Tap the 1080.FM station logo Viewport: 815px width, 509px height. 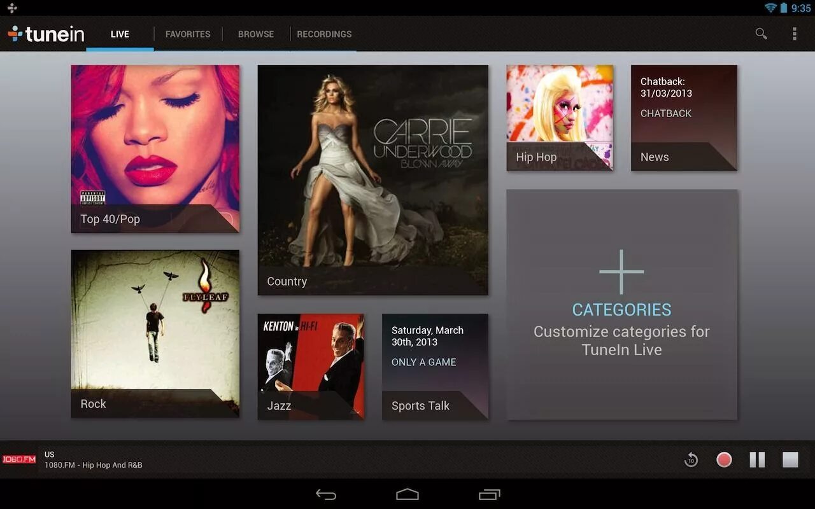point(19,459)
